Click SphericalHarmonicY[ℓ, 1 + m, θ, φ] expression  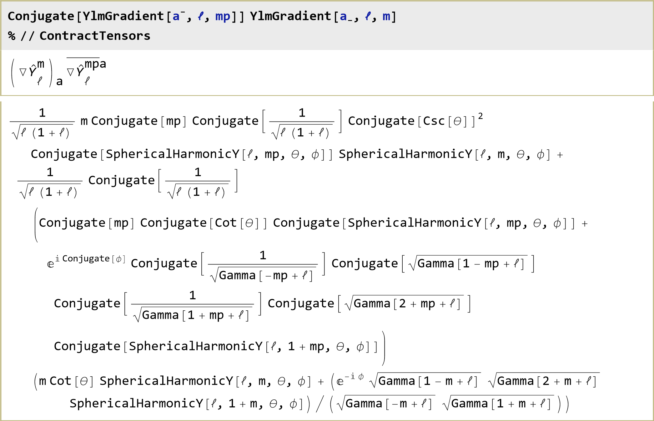click(186, 403)
